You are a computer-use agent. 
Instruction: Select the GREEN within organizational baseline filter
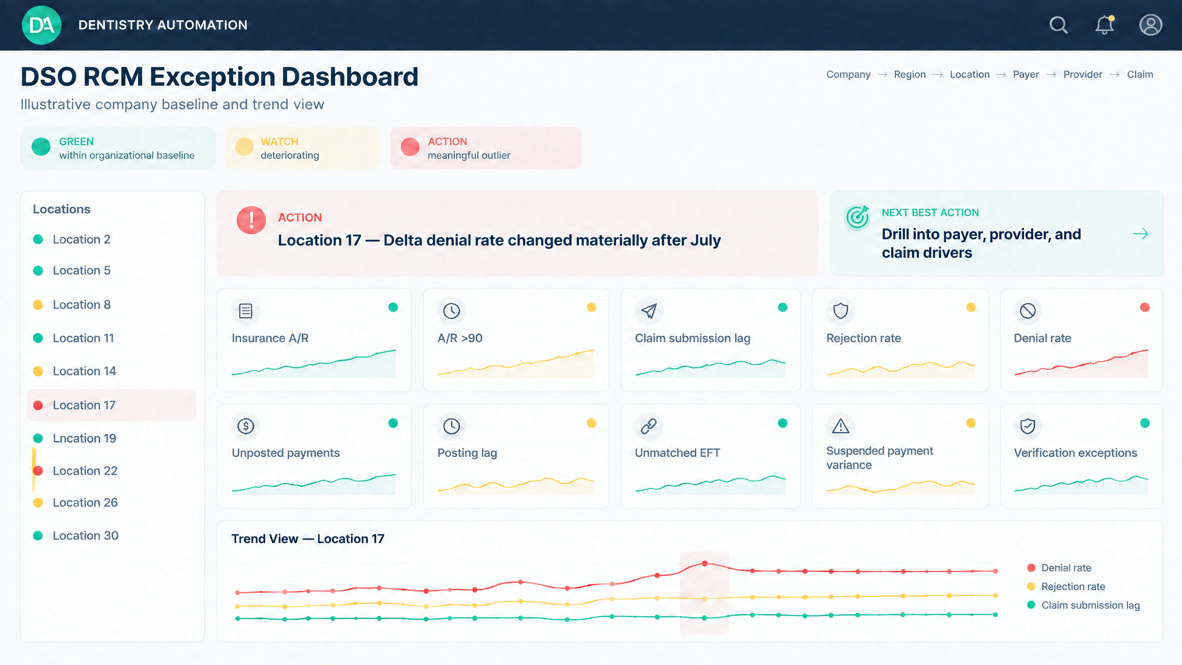point(118,148)
